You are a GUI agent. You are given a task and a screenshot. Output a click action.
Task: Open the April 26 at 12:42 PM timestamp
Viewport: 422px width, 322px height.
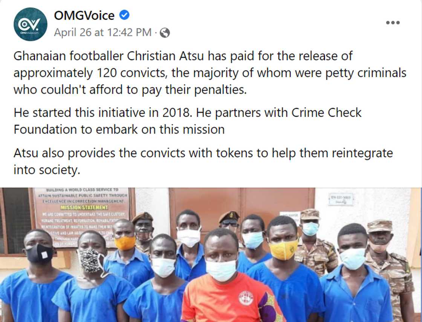103,32
